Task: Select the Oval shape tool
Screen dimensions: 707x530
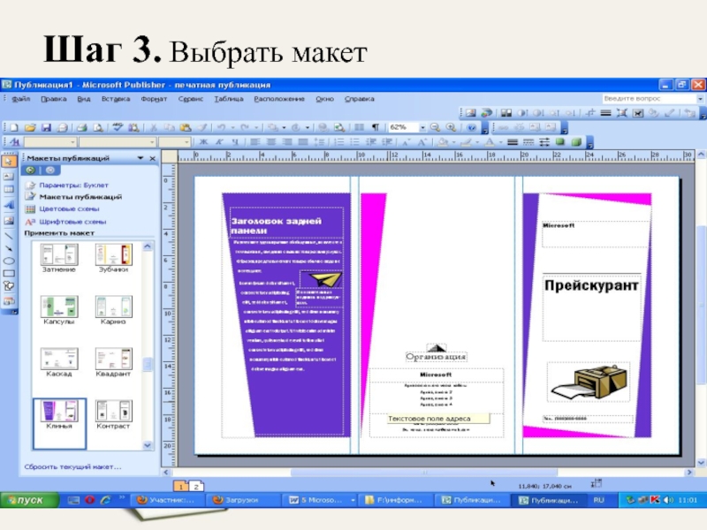Action: pos(9,261)
